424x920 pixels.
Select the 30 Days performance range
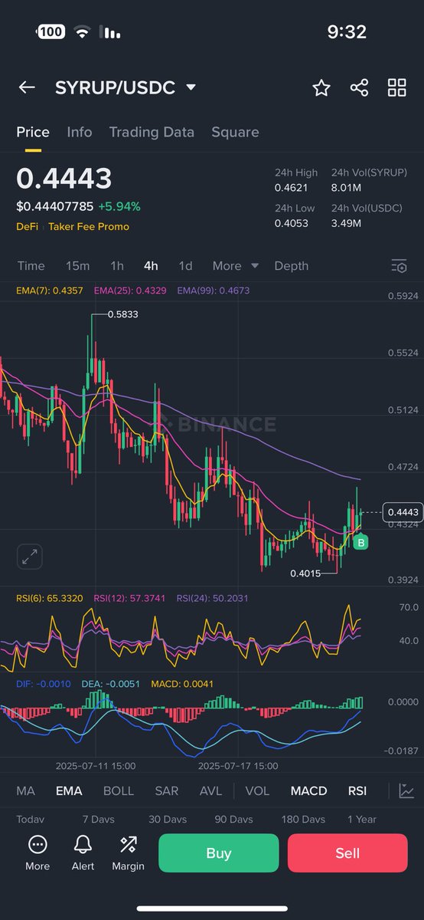click(168, 819)
